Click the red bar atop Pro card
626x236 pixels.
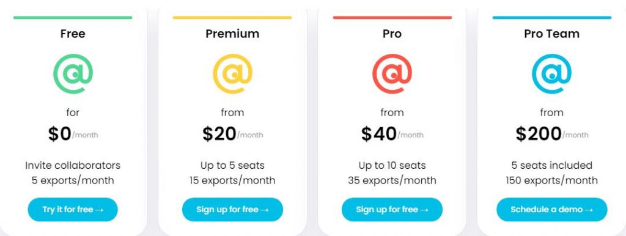coord(392,18)
